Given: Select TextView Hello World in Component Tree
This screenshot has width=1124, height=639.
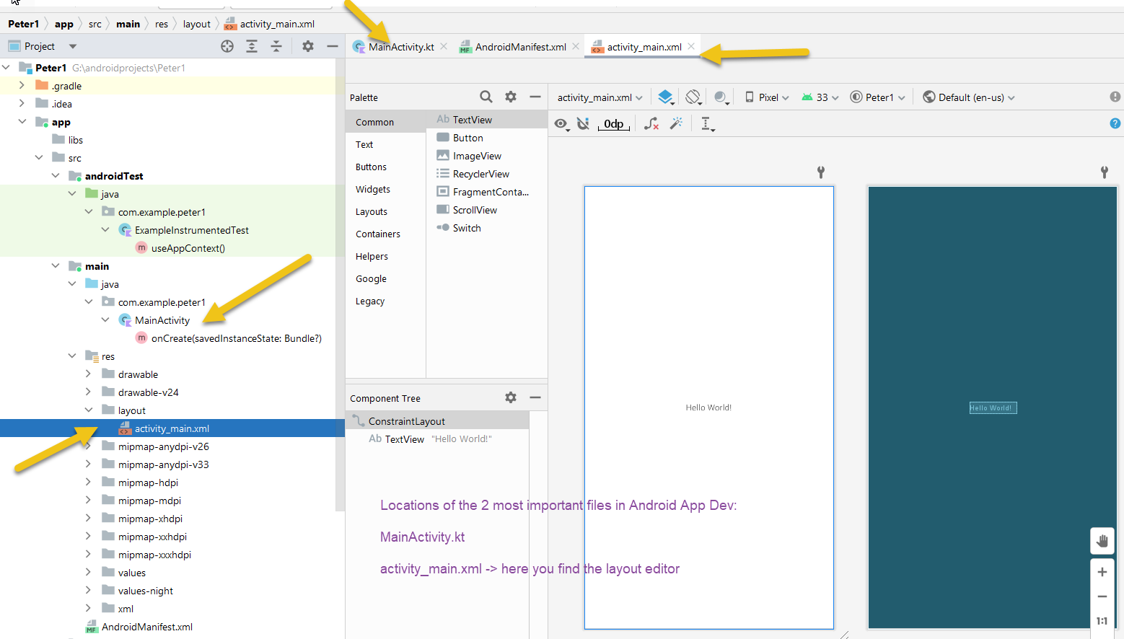Looking at the screenshot, I should tap(437, 439).
